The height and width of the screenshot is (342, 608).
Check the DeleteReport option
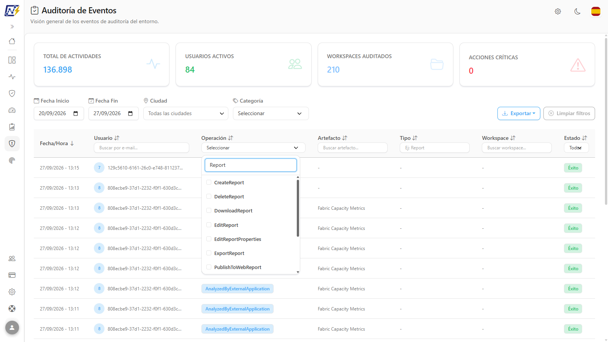pyautogui.click(x=209, y=196)
